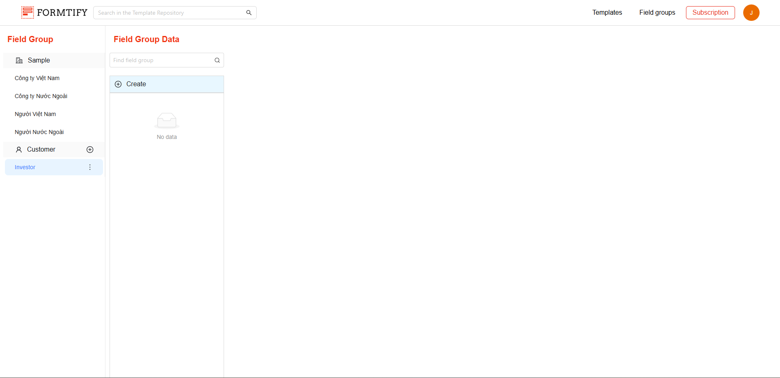Click the template search magnifier icon

[249, 13]
